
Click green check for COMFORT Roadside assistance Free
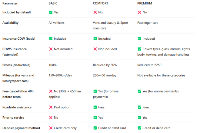tap(95, 107)
